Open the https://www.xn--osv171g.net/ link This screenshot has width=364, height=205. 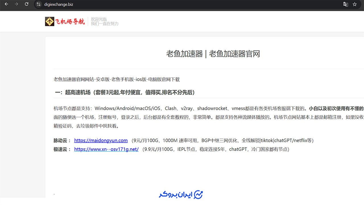(x=106, y=149)
